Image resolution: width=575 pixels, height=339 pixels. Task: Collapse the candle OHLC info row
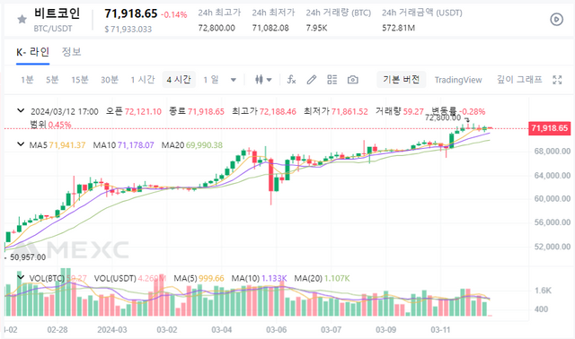pyautogui.click(x=21, y=110)
